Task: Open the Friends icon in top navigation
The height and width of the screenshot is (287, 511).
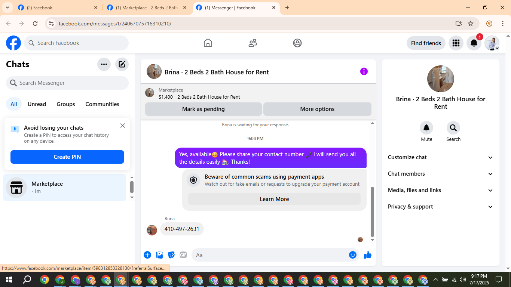Action: 253,43
